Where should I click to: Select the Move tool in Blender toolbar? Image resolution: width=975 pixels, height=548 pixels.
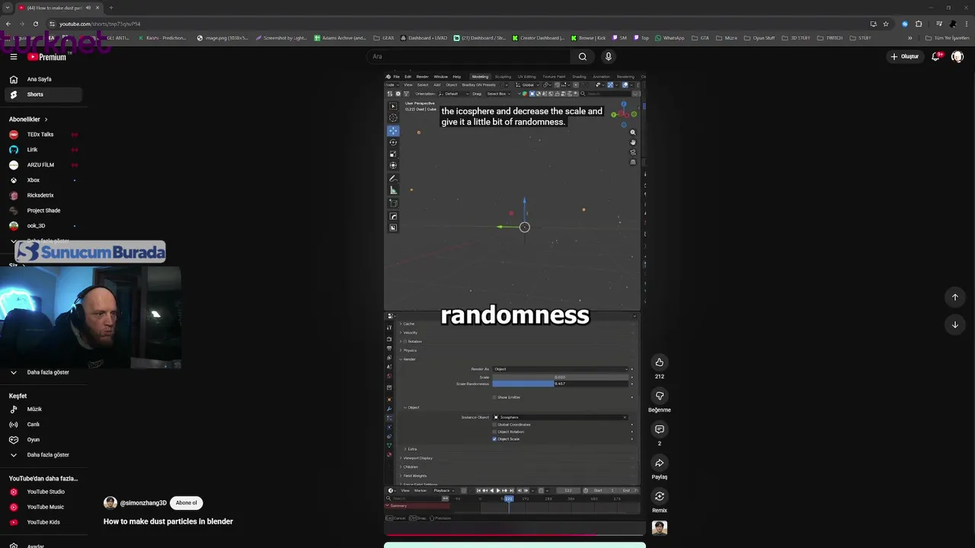(x=393, y=130)
